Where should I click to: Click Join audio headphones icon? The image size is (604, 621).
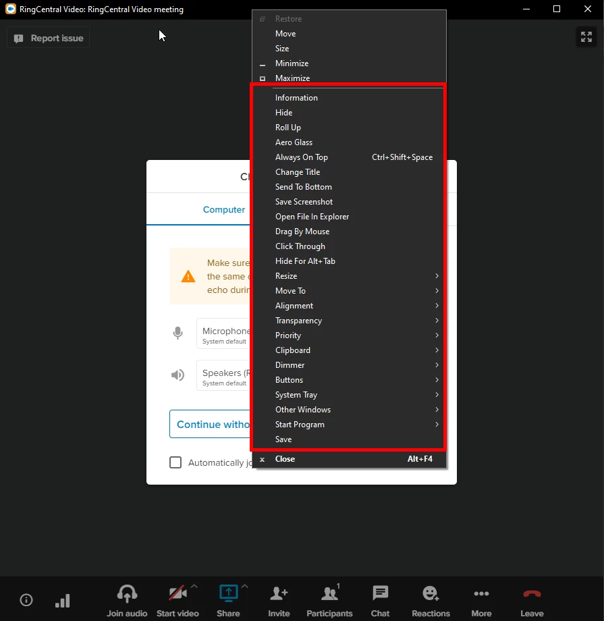click(x=127, y=593)
